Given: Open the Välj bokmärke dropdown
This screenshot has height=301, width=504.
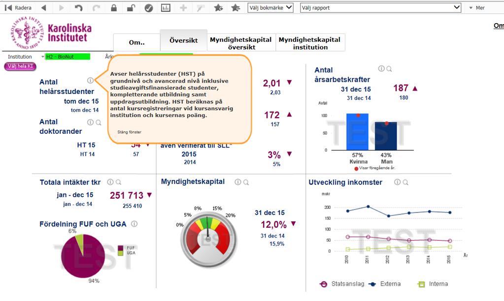Looking at the screenshot, I should click(270, 8).
